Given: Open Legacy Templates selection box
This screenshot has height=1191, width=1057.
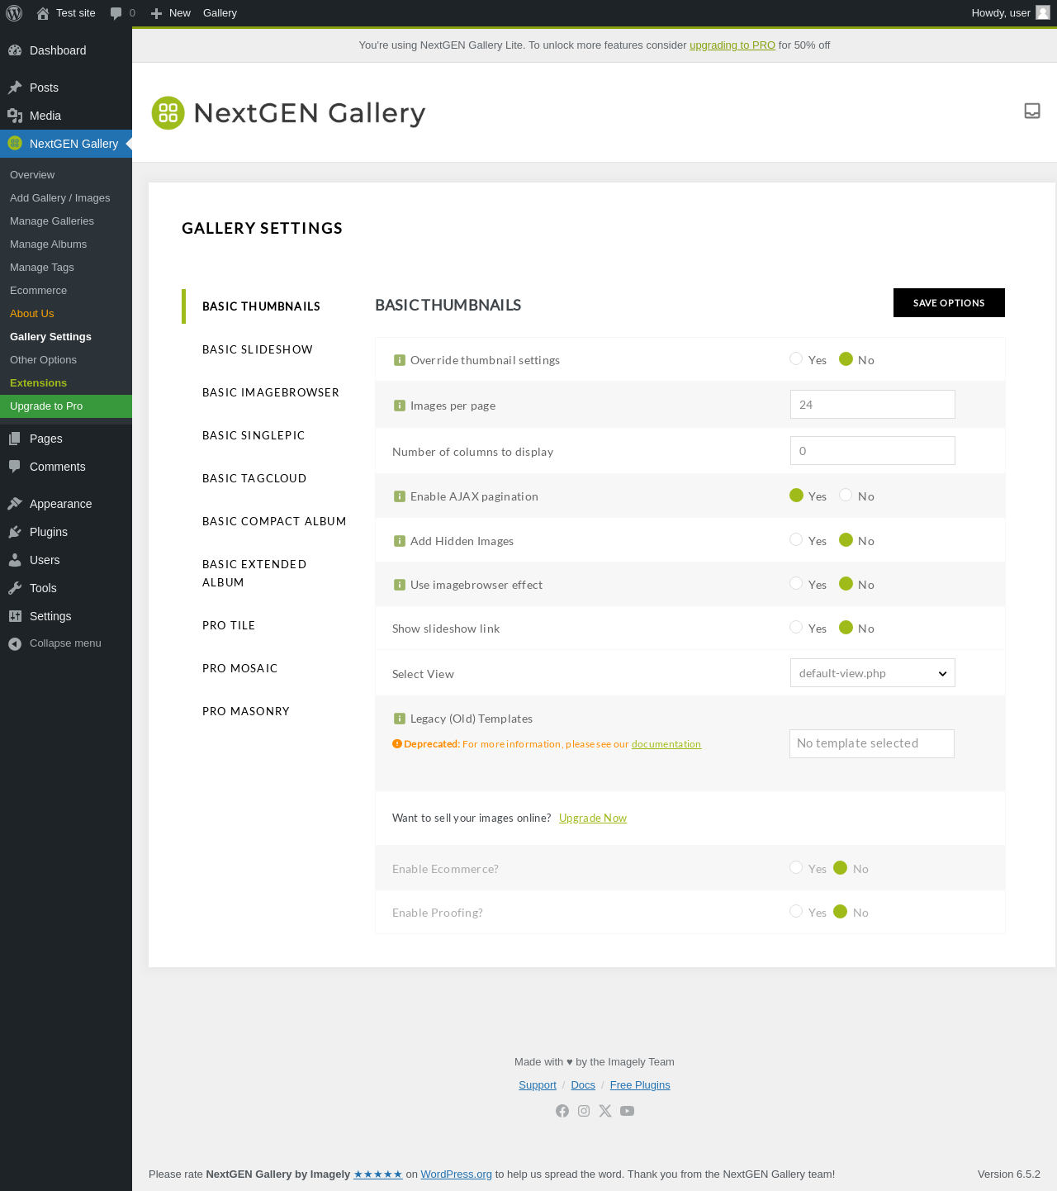Looking at the screenshot, I should coord(871,743).
